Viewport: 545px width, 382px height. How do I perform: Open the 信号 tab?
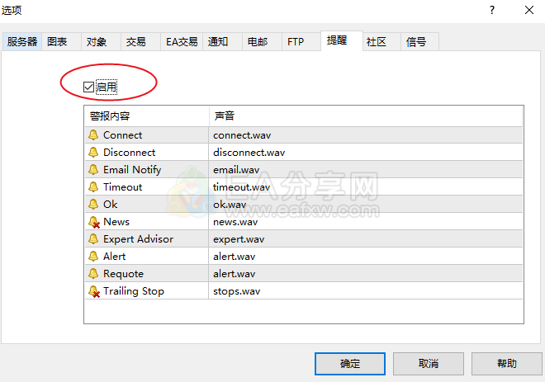[419, 42]
